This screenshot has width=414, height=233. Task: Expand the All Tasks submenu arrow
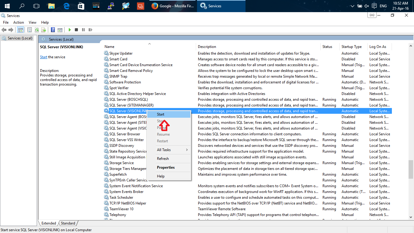pyautogui.click(x=187, y=150)
